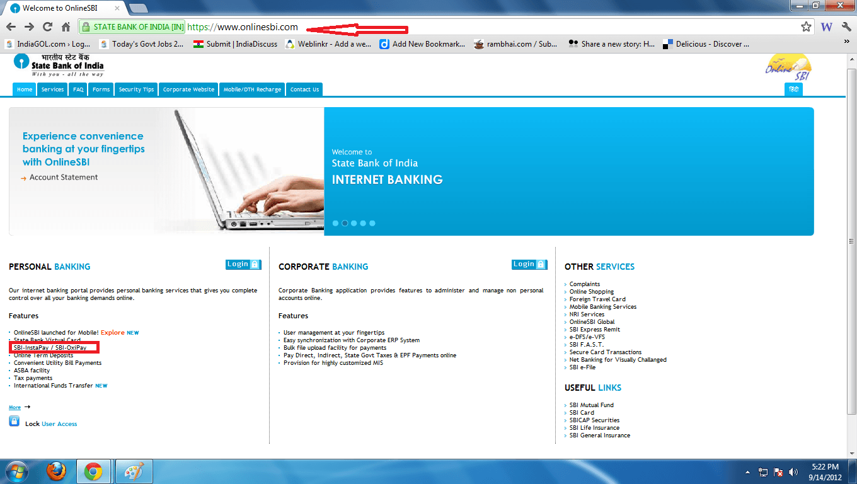Go to browser Home icon
The height and width of the screenshot is (484, 857).
(x=66, y=27)
